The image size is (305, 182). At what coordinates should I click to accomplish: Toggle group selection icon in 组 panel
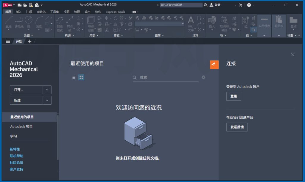click(253, 29)
